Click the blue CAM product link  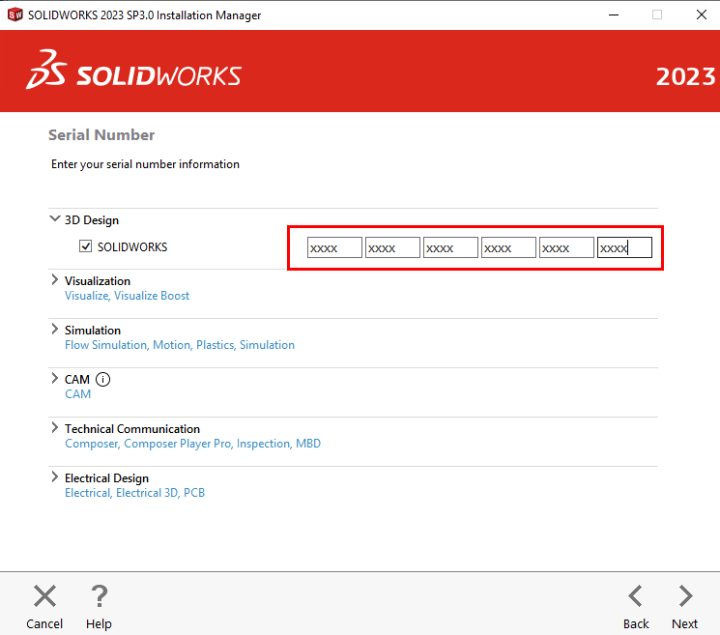coord(77,394)
